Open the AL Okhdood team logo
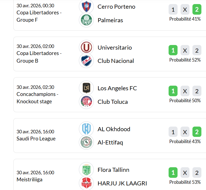 tap(86, 129)
